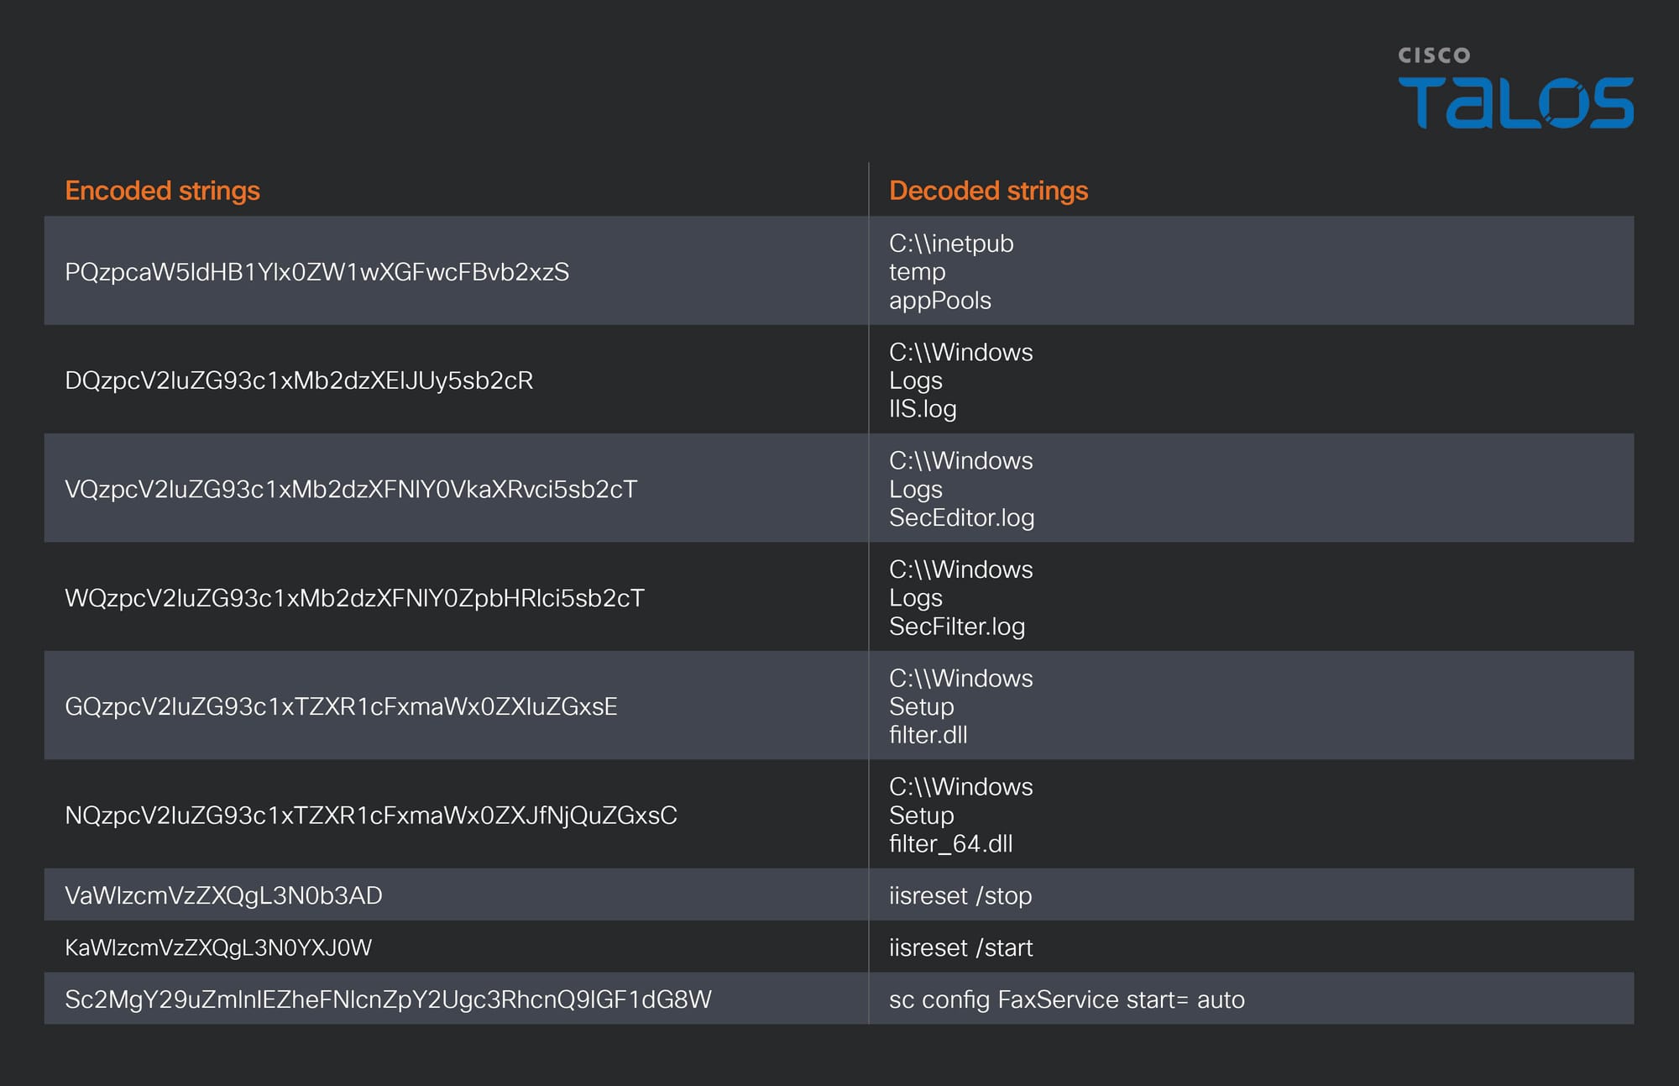Click 'C:\\Windows' in the filter.dll row
1679x1086 pixels.
[961, 678]
